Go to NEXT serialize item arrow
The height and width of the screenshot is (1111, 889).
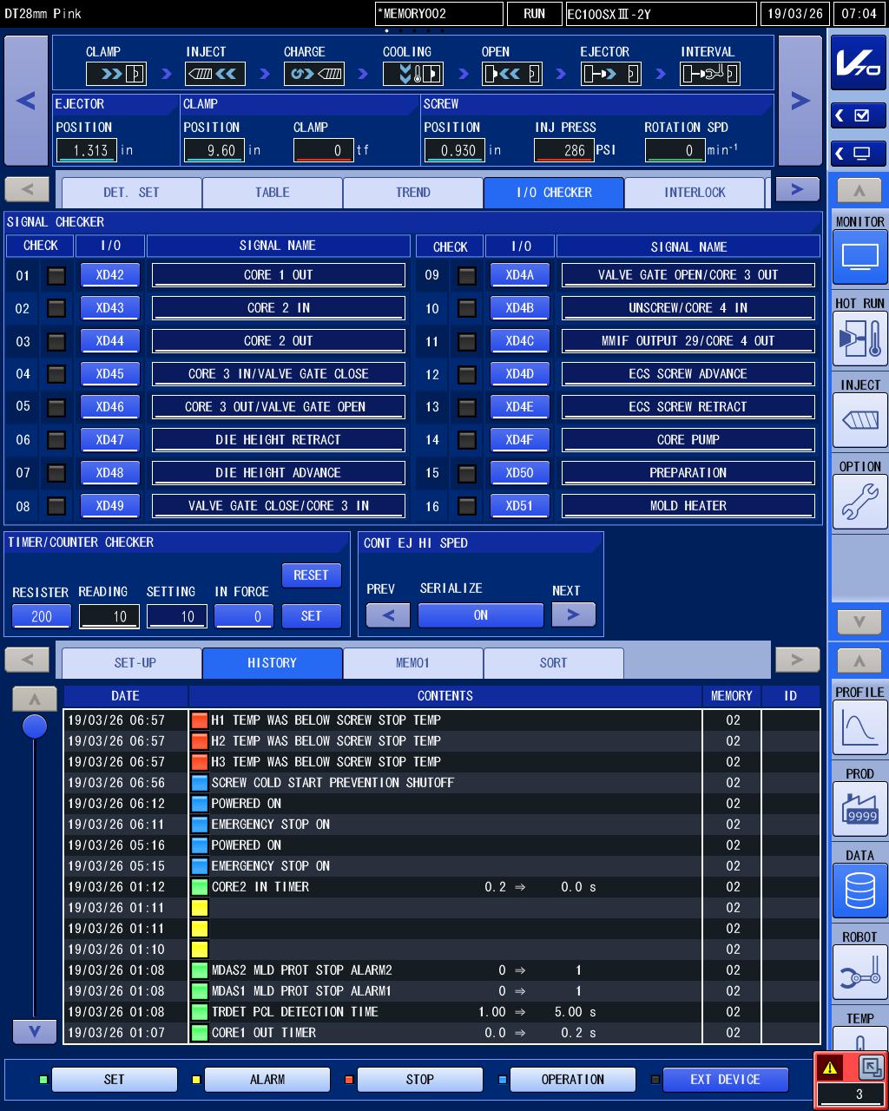coord(573,615)
